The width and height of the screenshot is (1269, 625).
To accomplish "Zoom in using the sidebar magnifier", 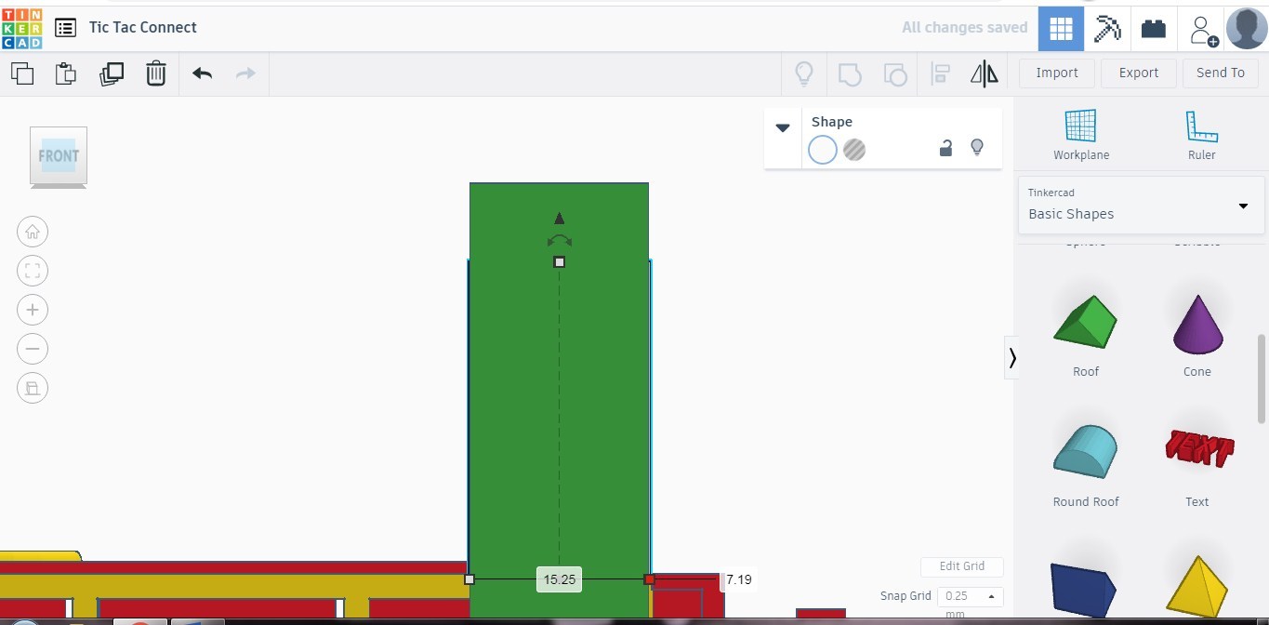I will tap(33, 310).
